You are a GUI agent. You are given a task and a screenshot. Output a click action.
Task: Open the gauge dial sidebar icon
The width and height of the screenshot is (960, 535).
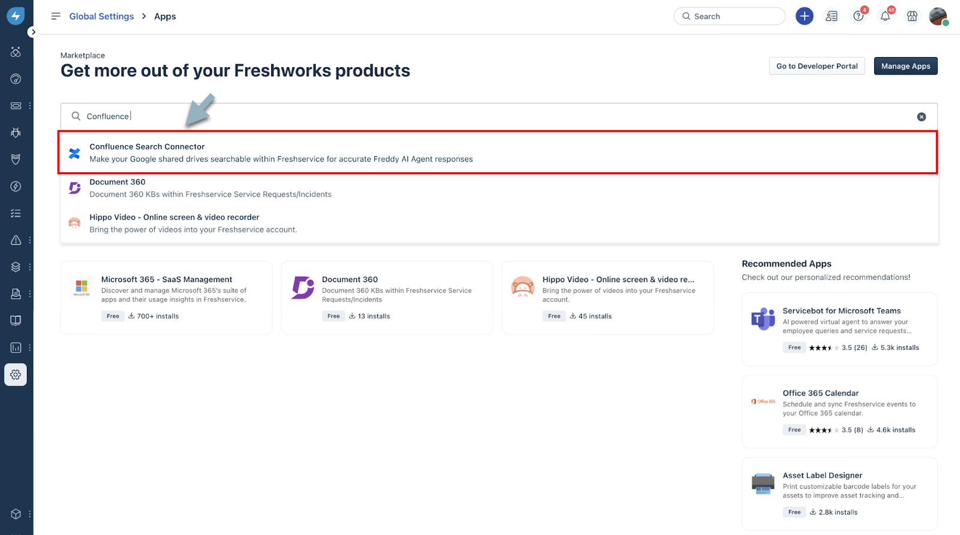tap(16, 79)
